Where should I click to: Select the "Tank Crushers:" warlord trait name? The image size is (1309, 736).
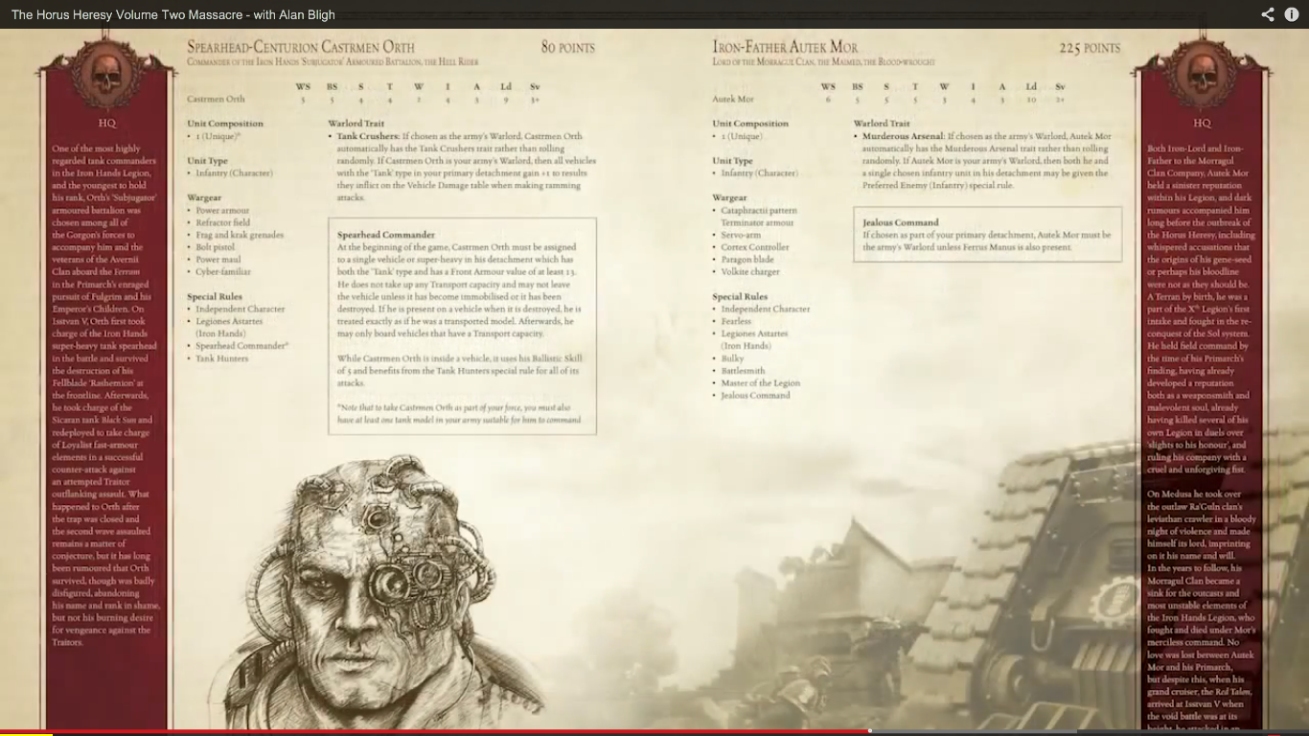[x=368, y=136]
